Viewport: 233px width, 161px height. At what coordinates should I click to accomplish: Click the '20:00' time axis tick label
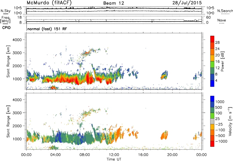coord(172,155)
